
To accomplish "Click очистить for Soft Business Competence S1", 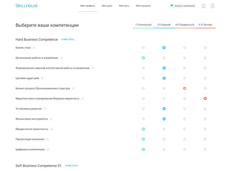I will (x=71, y=166).
